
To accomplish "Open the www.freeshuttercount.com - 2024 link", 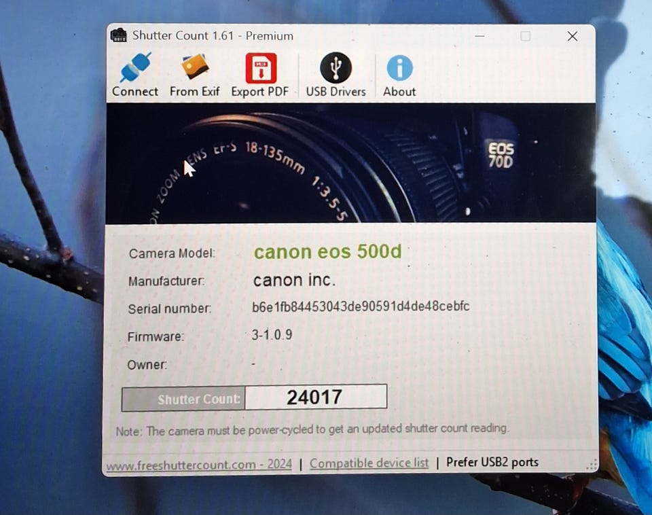I will coord(199,464).
